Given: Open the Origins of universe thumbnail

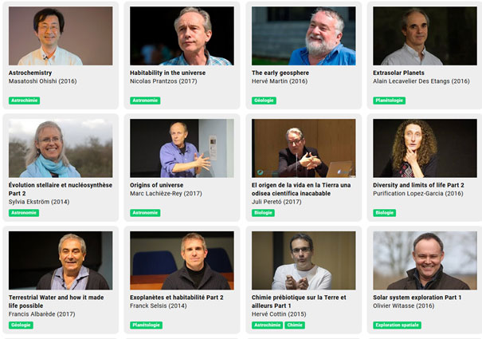Looking at the screenshot, I should point(182,148).
